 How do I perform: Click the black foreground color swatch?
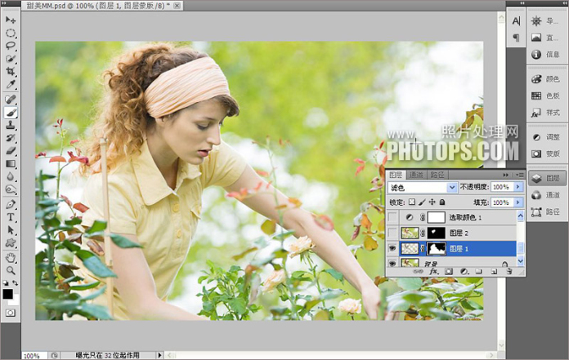click(x=7, y=293)
